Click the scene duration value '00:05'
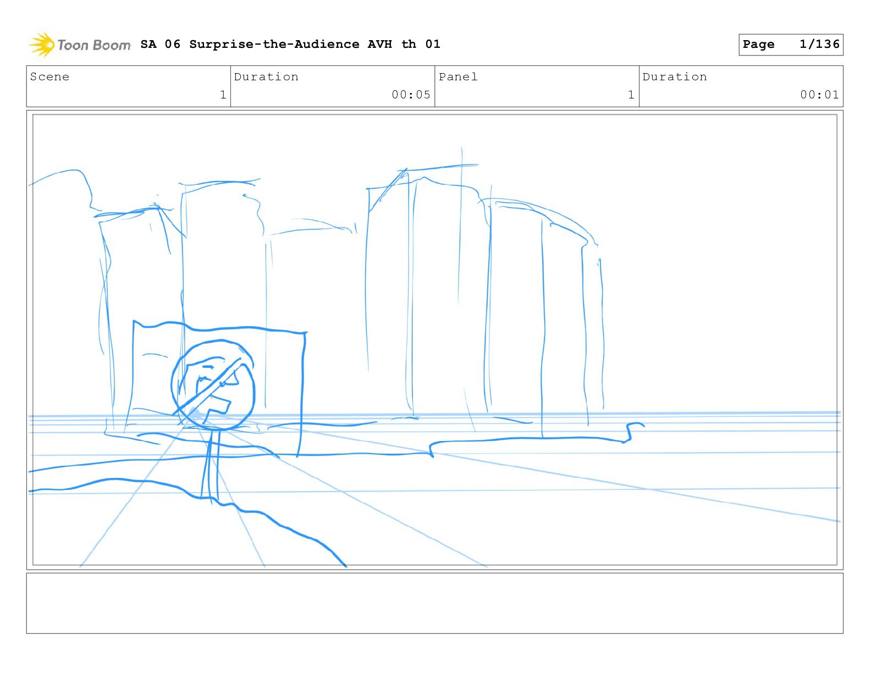This screenshot has height=673, width=871. [411, 95]
